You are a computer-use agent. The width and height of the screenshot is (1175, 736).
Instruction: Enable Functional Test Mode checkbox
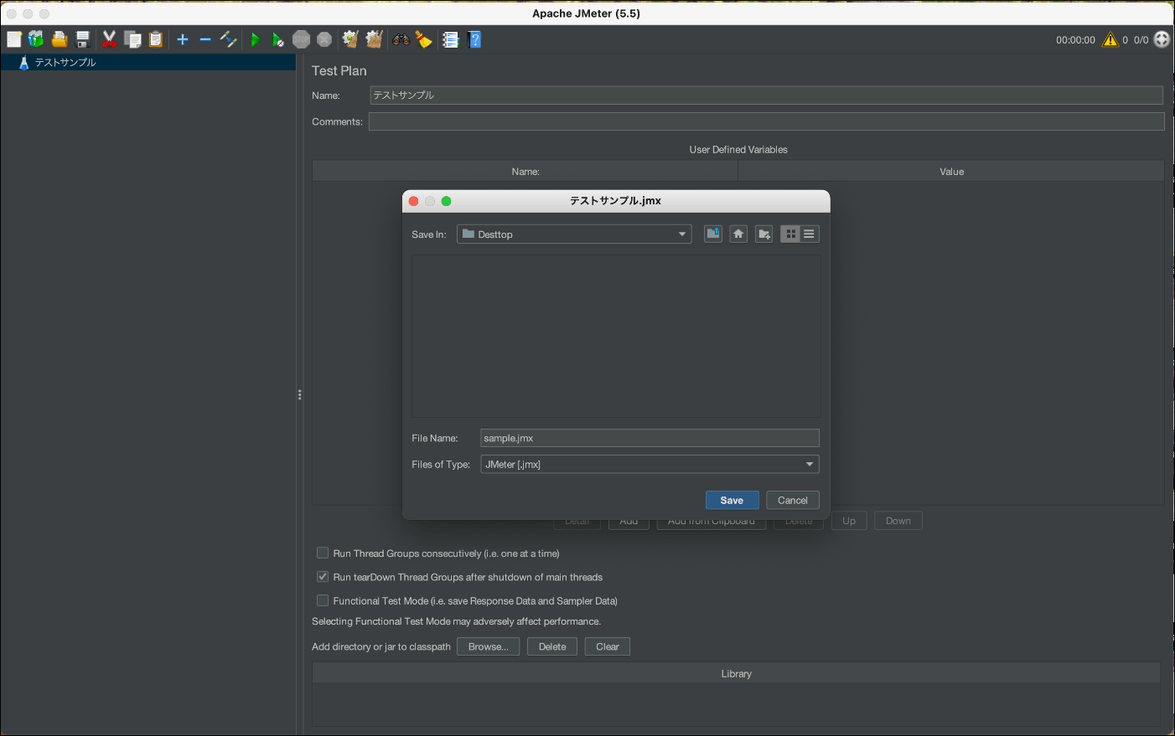323,600
